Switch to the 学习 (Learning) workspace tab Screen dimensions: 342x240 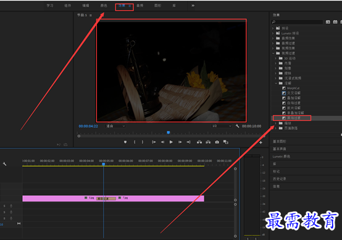(50, 6)
